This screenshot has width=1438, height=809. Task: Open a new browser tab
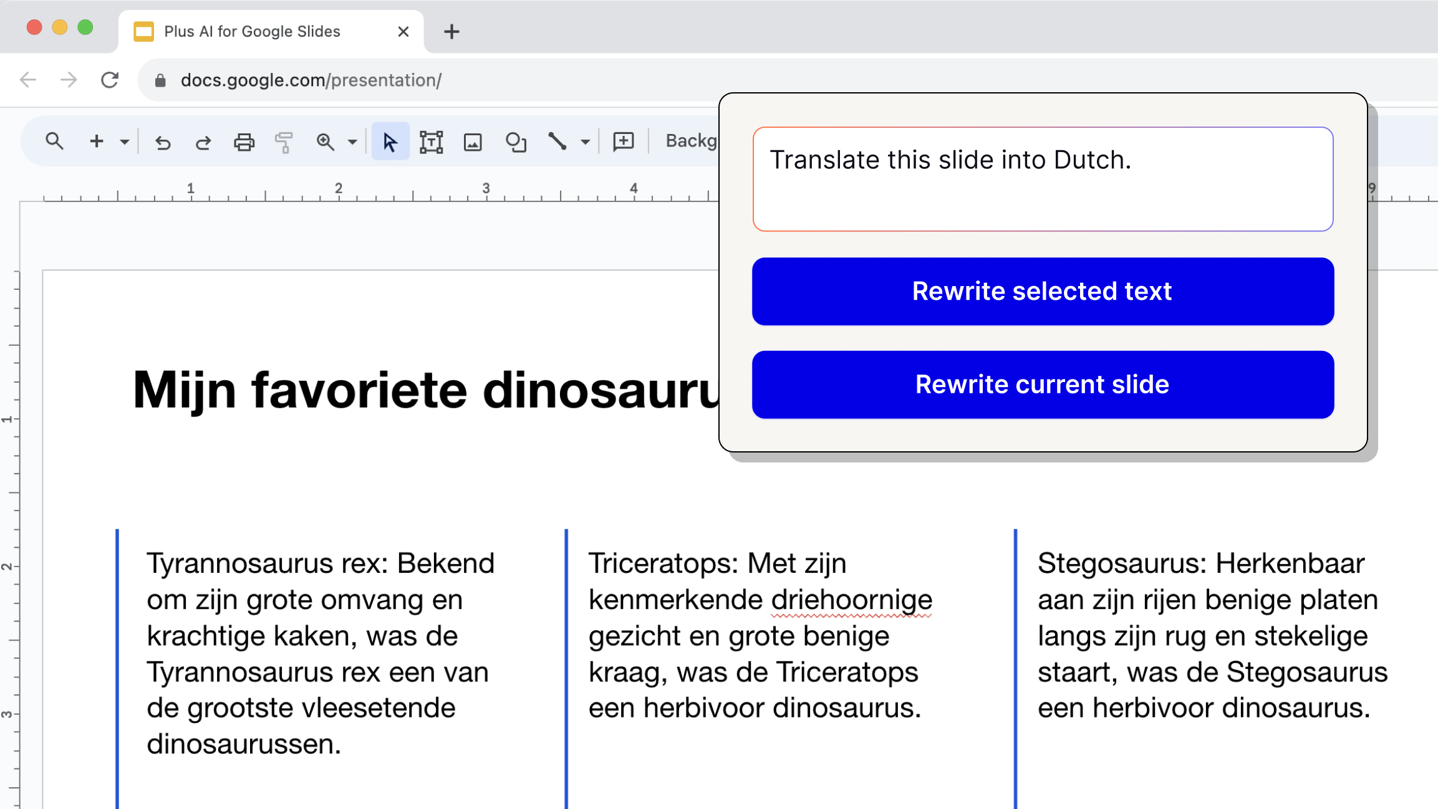(451, 31)
